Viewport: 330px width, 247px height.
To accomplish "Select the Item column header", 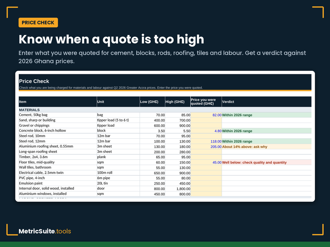I will [x=58, y=102].
